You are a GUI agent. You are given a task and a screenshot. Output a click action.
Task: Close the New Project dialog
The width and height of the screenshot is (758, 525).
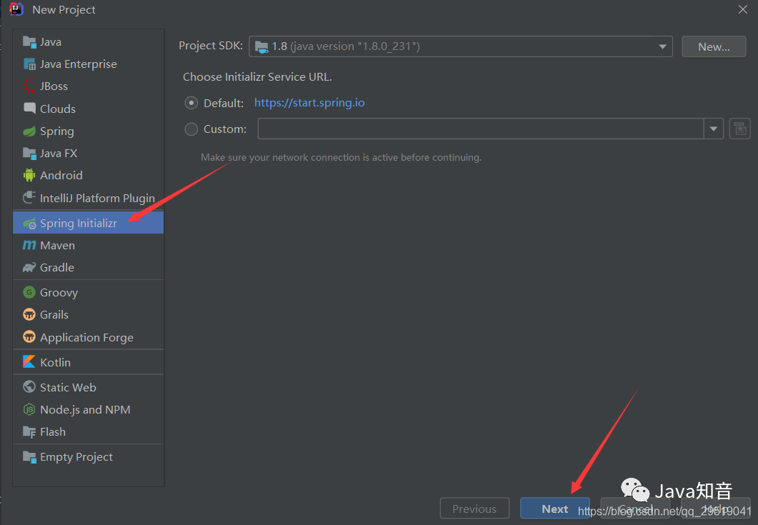[x=743, y=9]
